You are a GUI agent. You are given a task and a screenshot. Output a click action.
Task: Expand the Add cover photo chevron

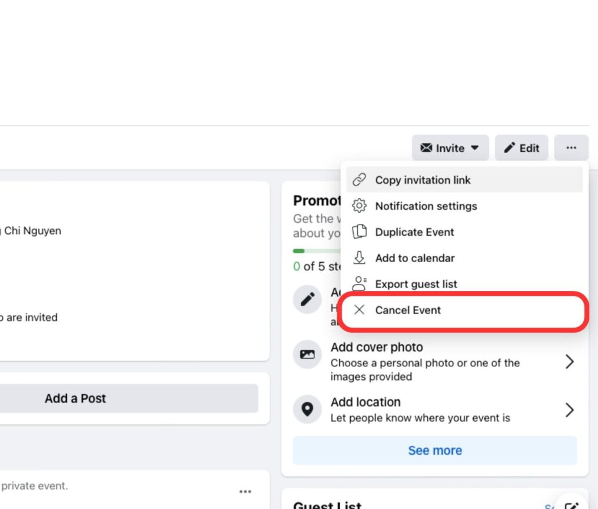[569, 361]
